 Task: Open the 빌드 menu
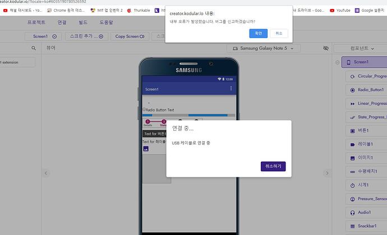tap(83, 22)
